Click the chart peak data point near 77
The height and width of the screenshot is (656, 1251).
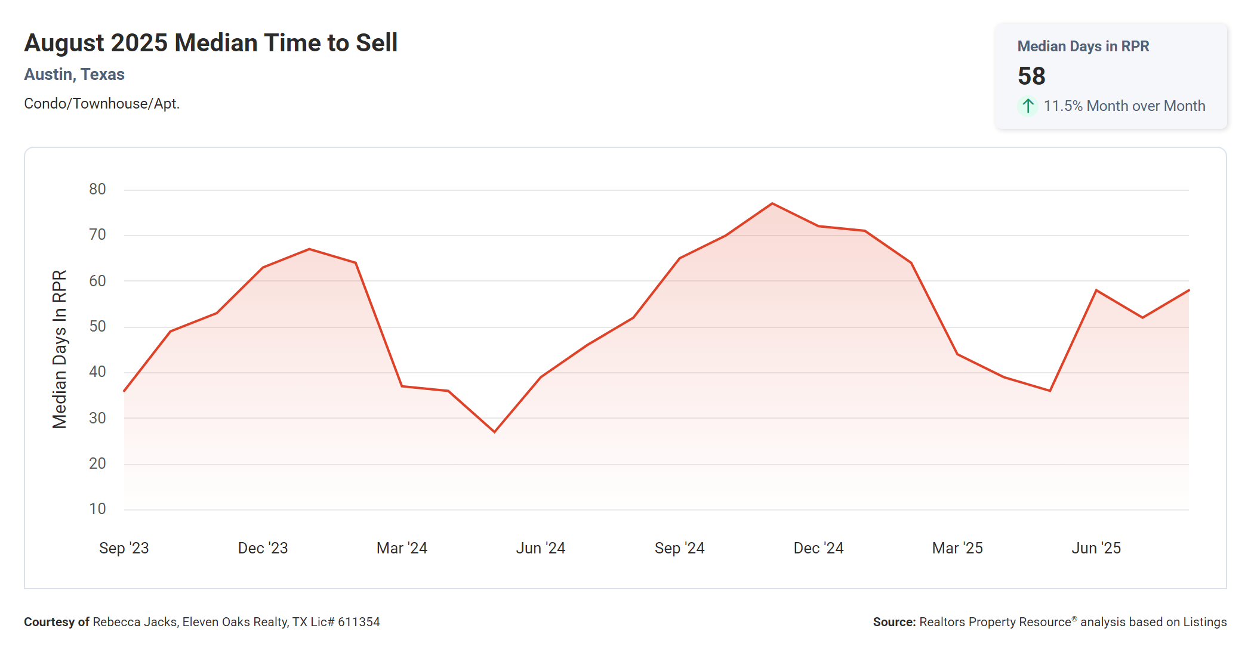(x=772, y=204)
